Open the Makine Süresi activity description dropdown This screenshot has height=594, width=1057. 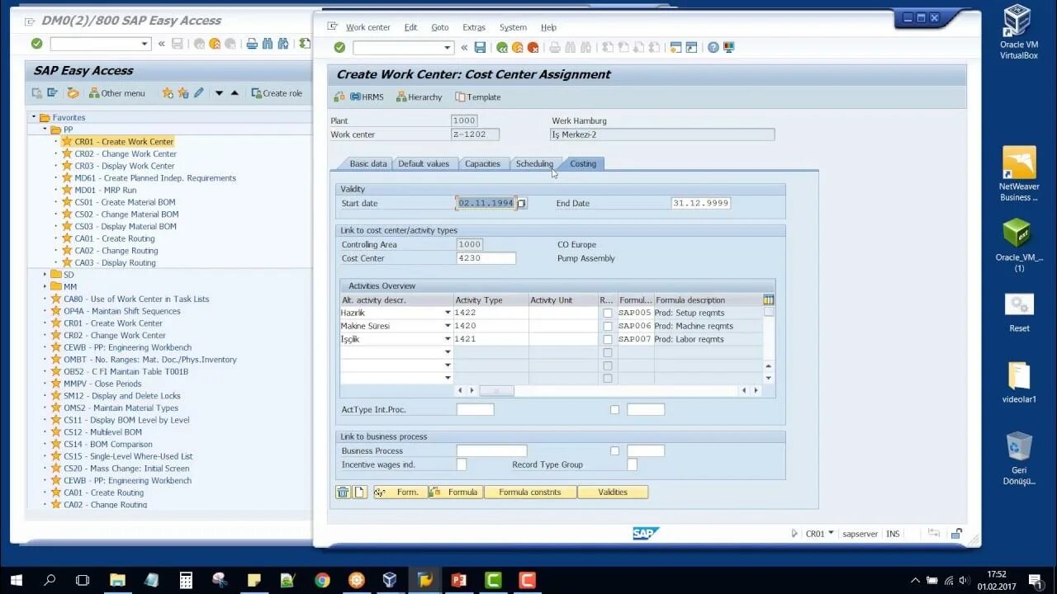click(x=448, y=326)
